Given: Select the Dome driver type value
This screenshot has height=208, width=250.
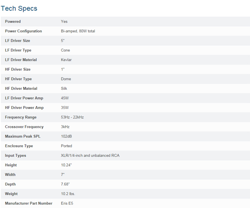Looking at the screenshot, I should click(x=66, y=79).
